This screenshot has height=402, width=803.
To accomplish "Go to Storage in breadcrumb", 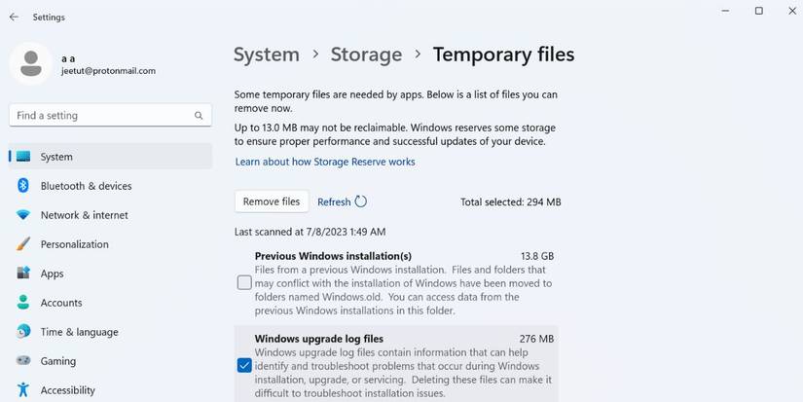I will pos(366,55).
